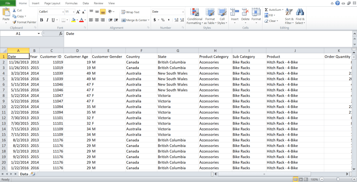Toggle Italic formatting
Image resolution: width=357 pixels, height=182 pixels.
47,20
